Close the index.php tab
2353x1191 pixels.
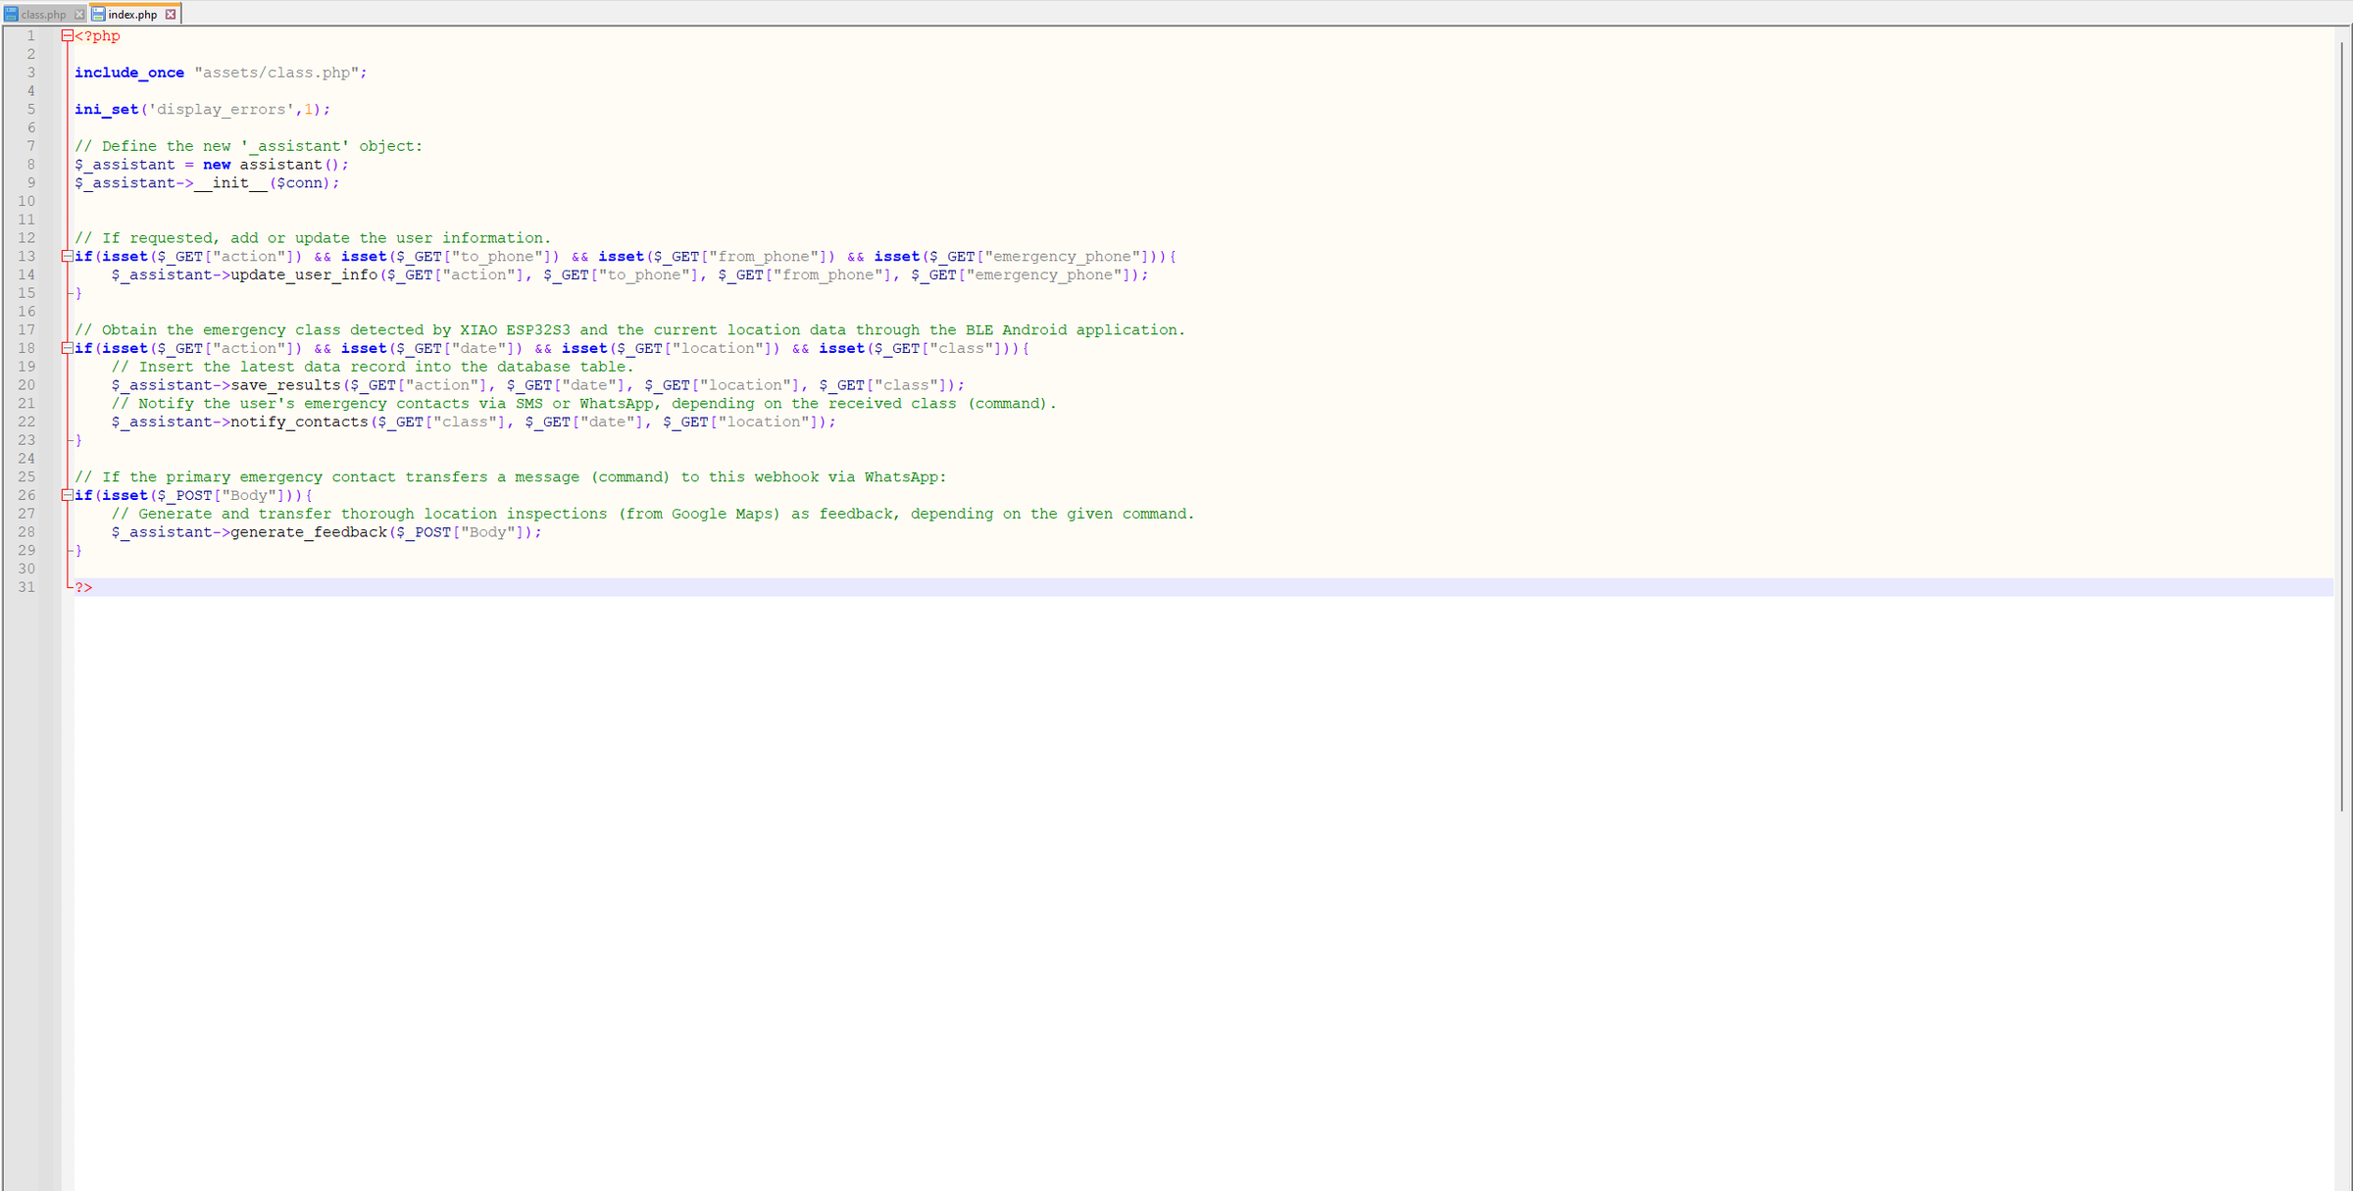(x=171, y=15)
